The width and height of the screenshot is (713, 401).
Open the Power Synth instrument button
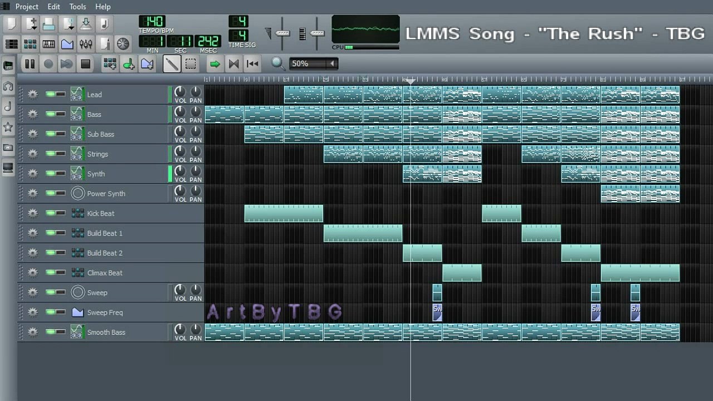coord(119,193)
